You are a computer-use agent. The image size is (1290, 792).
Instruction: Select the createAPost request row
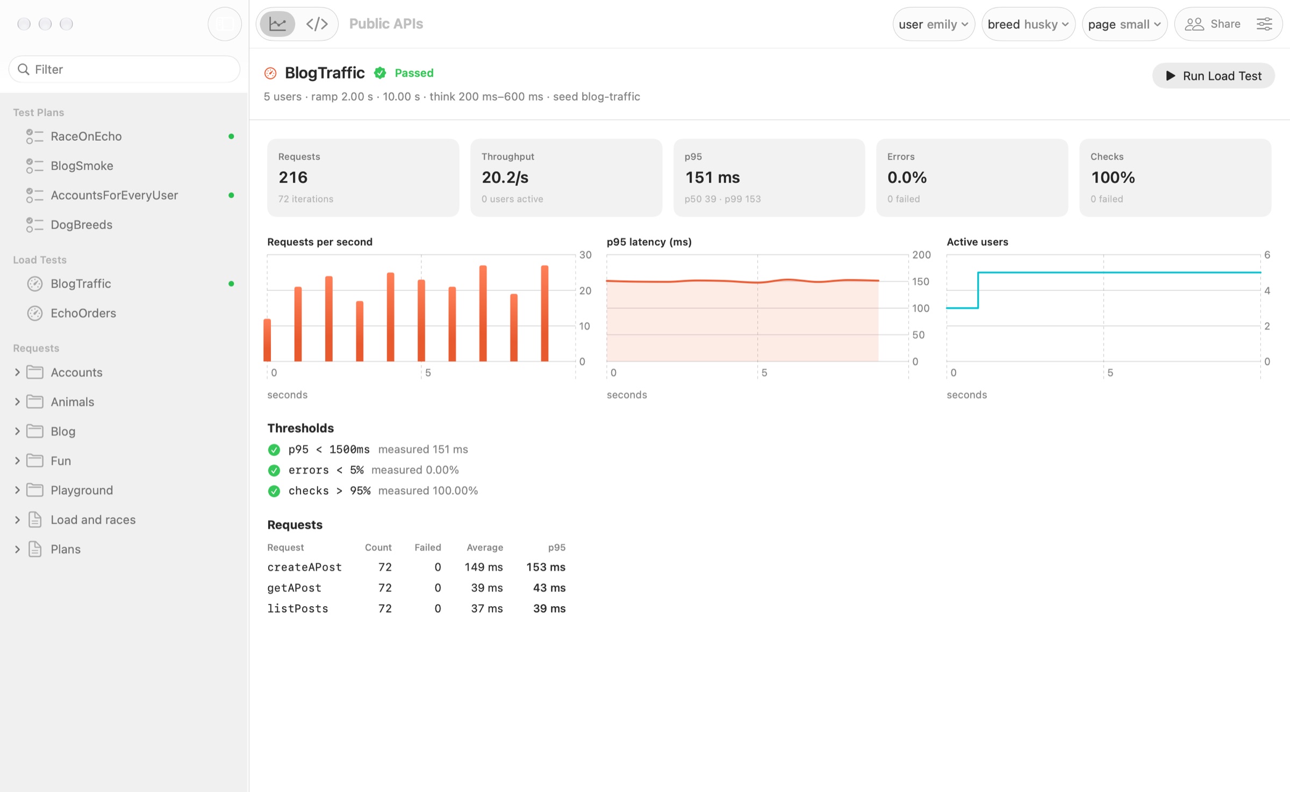pos(417,567)
